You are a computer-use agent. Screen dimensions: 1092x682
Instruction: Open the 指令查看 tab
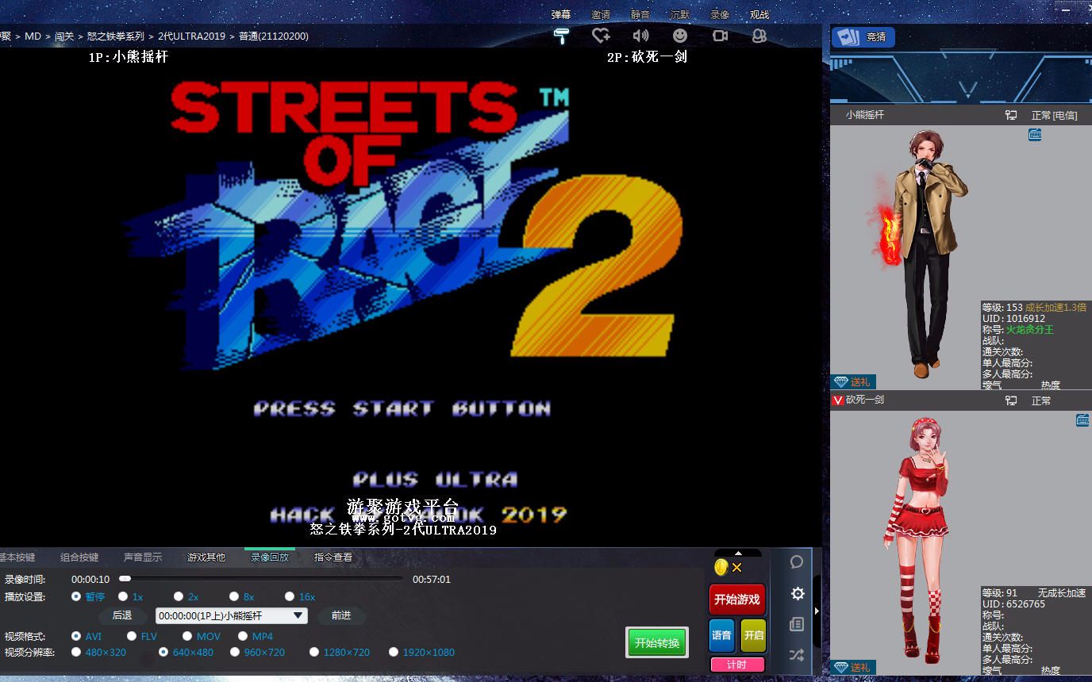point(333,557)
